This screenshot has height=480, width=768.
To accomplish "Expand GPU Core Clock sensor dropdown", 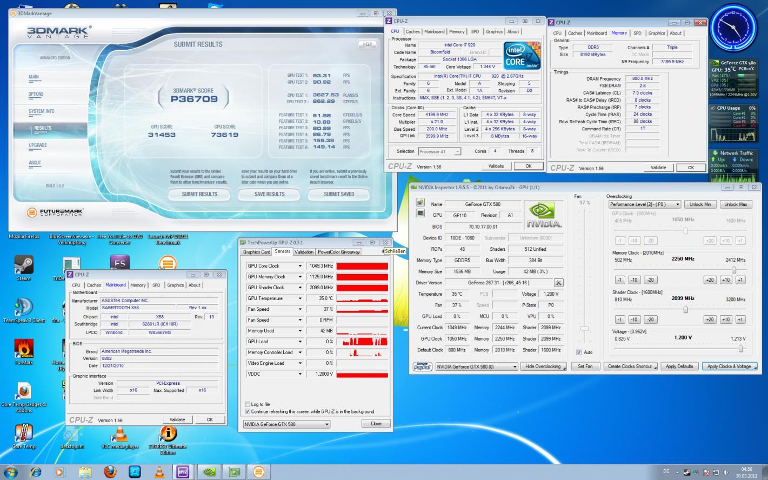I will (x=300, y=266).
